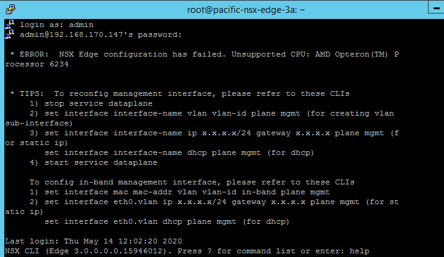Screen dimensions: 444x257
Task: Click the in-band management interface heading line
Action: coord(185,182)
